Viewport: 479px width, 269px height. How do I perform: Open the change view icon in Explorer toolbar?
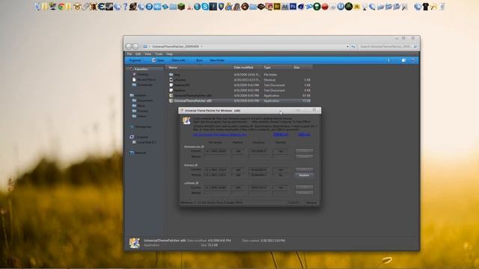click(388, 61)
